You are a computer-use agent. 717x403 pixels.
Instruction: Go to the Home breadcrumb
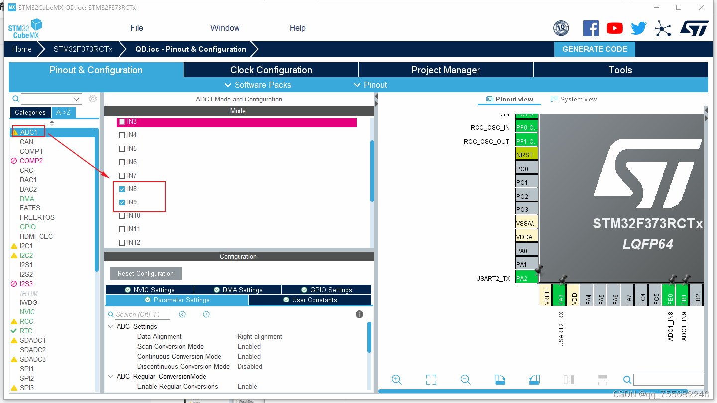[x=22, y=49]
